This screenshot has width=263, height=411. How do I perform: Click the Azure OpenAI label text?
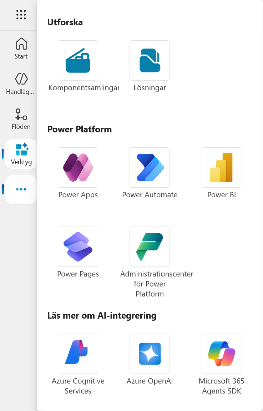coord(150,381)
